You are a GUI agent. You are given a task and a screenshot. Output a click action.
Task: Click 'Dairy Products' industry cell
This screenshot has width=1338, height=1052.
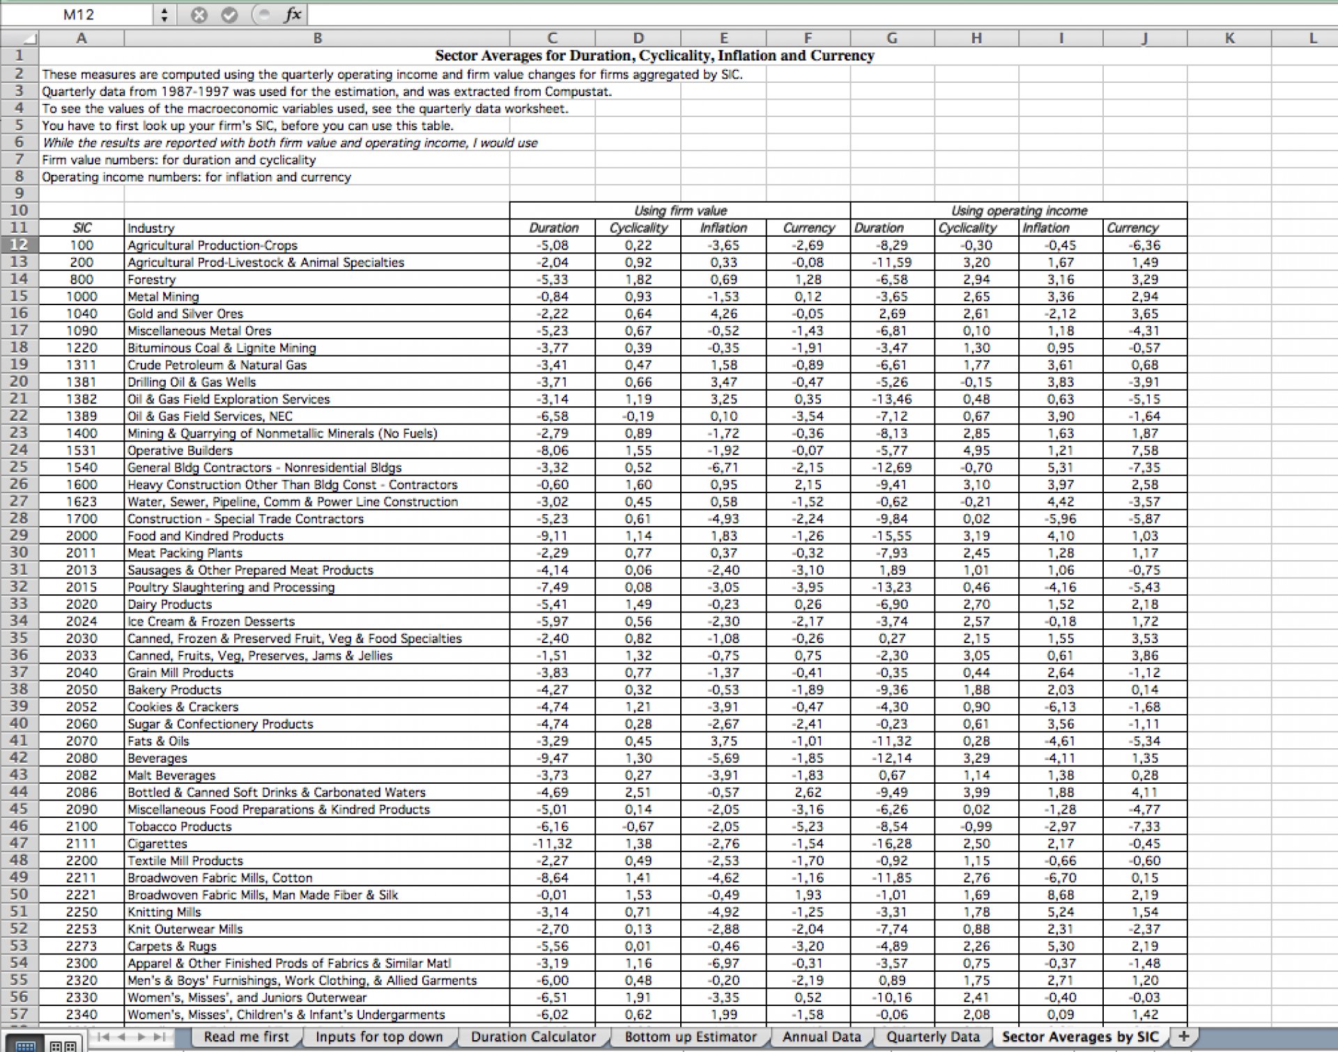(x=317, y=604)
